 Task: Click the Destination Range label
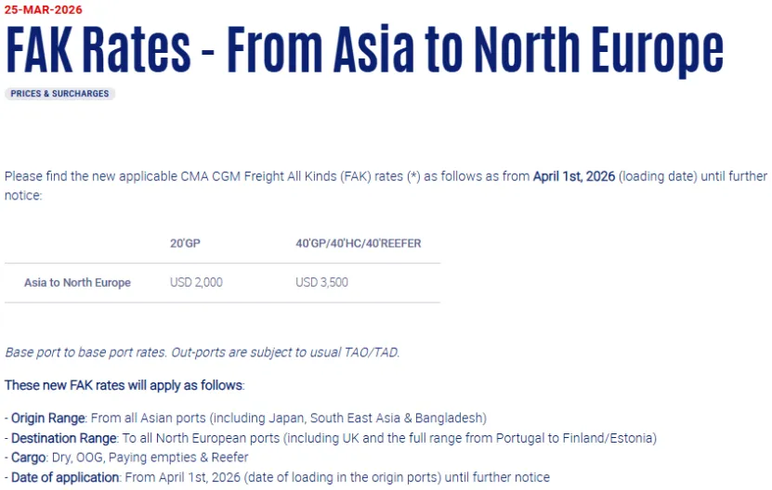click(x=63, y=437)
